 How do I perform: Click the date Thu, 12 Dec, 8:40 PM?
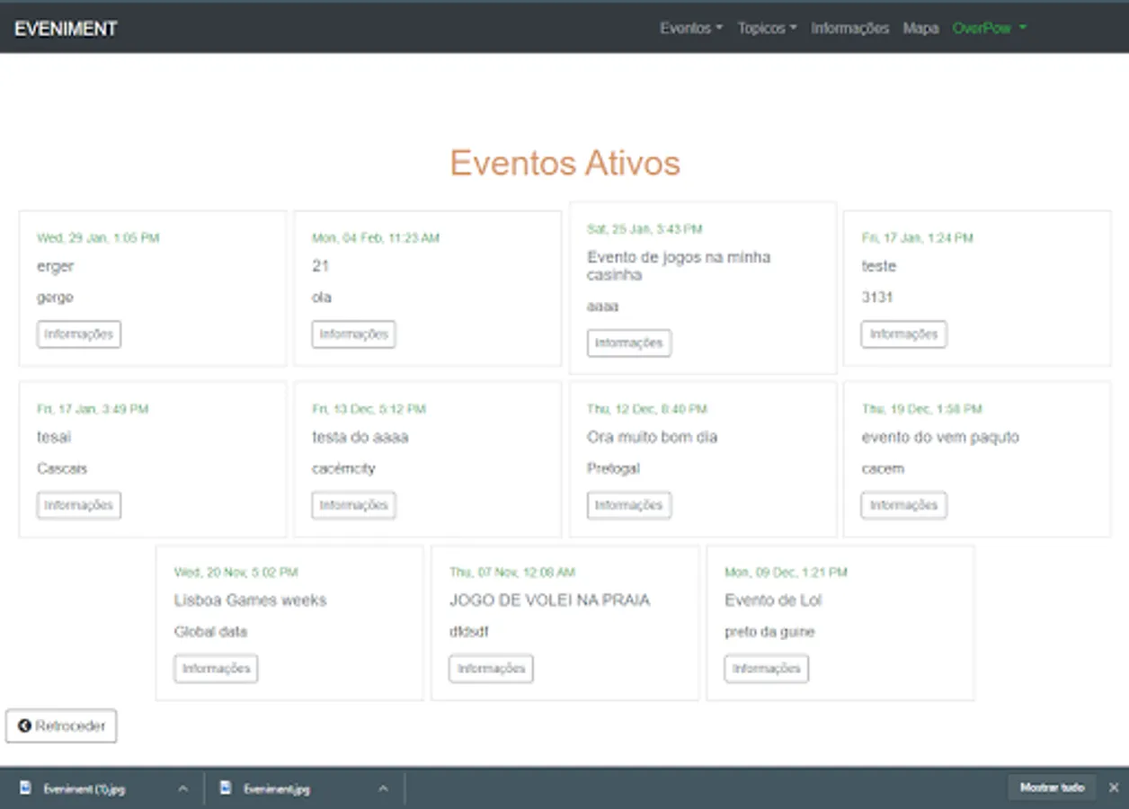pyautogui.click(x=647, y=409)
